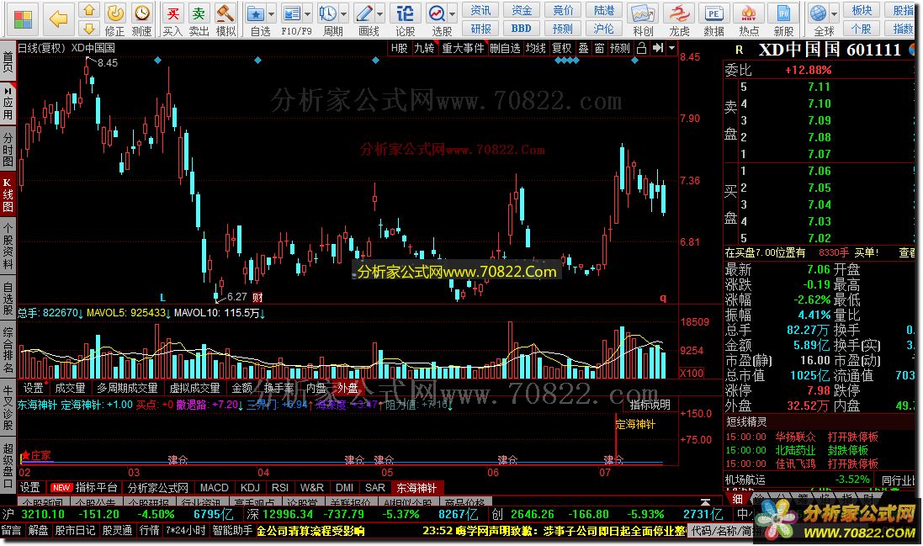
Task: Open the 选股 stock screener icon
Action: coord(438,20)
